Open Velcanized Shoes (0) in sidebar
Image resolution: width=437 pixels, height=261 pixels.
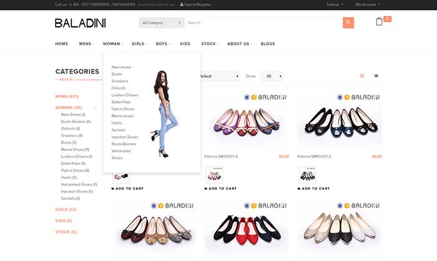click(x=79, y=184)
